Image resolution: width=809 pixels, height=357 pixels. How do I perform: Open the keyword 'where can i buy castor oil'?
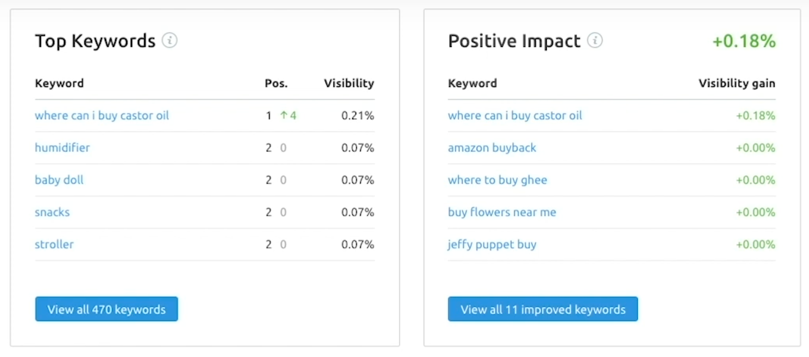click(102, 115)
